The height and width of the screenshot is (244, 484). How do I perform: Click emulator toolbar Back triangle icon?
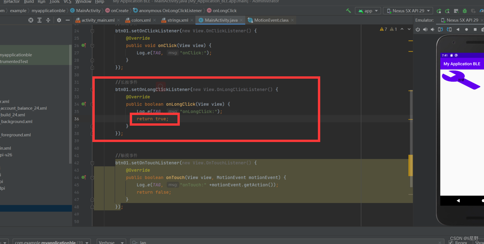[458, 29]
